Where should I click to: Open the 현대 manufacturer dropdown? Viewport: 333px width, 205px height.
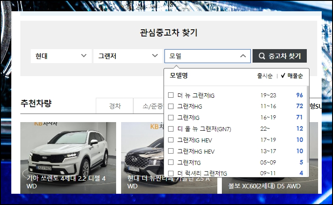point(61,56)
